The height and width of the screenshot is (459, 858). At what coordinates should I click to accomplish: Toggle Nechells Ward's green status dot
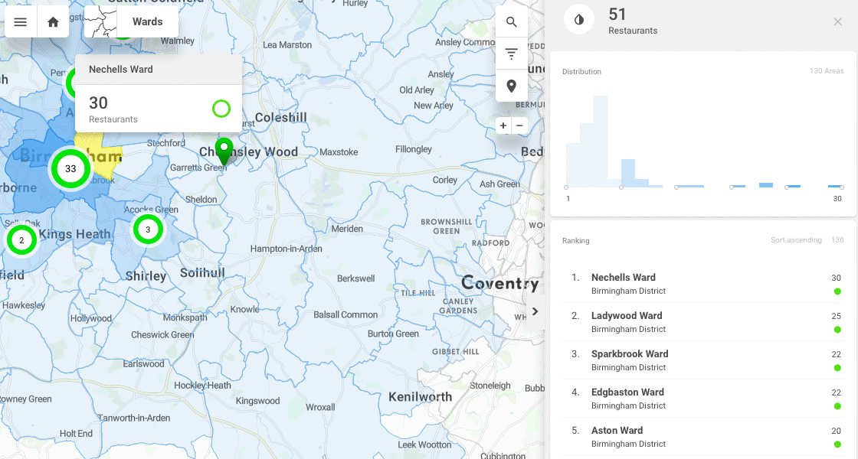(839, 292)
